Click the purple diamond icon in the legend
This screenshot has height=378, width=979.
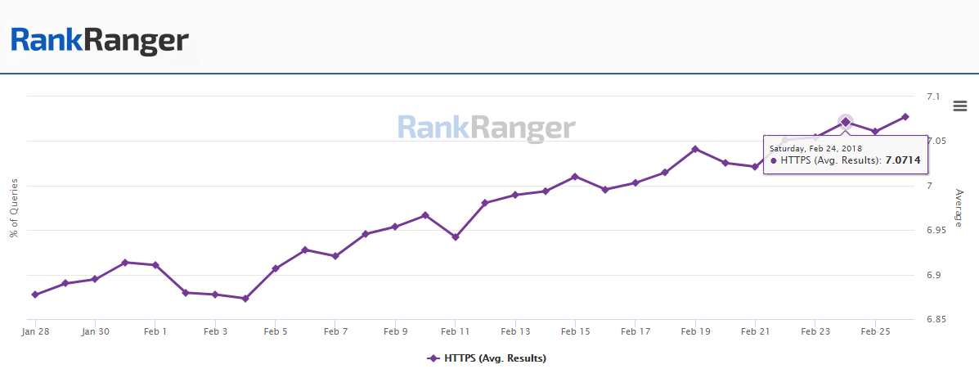tap(433, 358)
